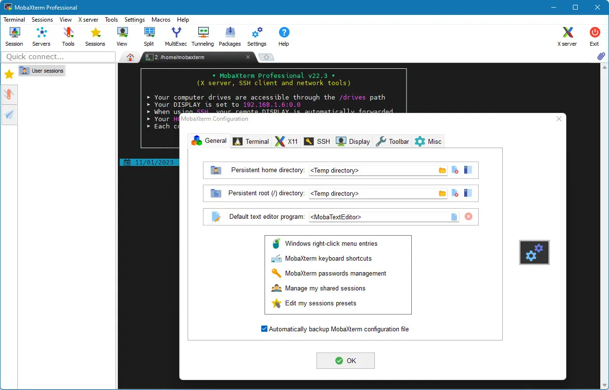Viewport: 609px width, 390px height.
Task: Open the Session toolbar icon
Action: 14,37
